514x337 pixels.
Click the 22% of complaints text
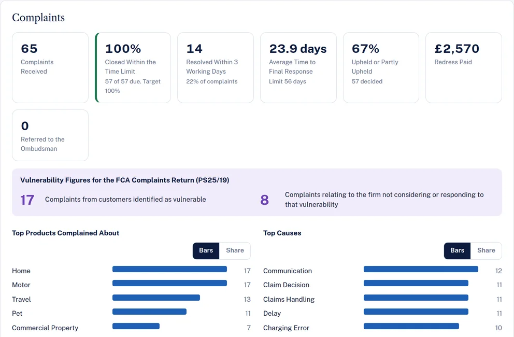click(212, 81)
